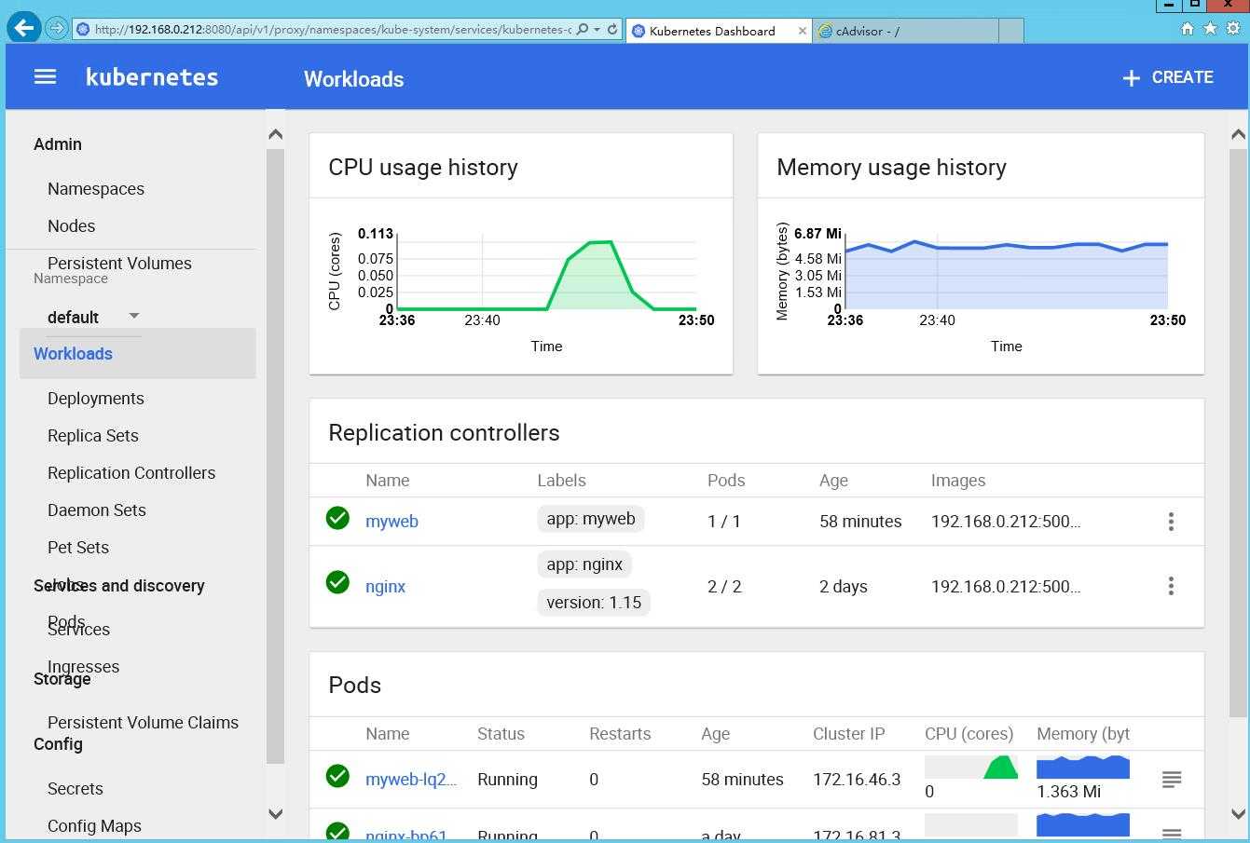
Task: Open the browser tools gear icon
Action: coord(1232,29)
